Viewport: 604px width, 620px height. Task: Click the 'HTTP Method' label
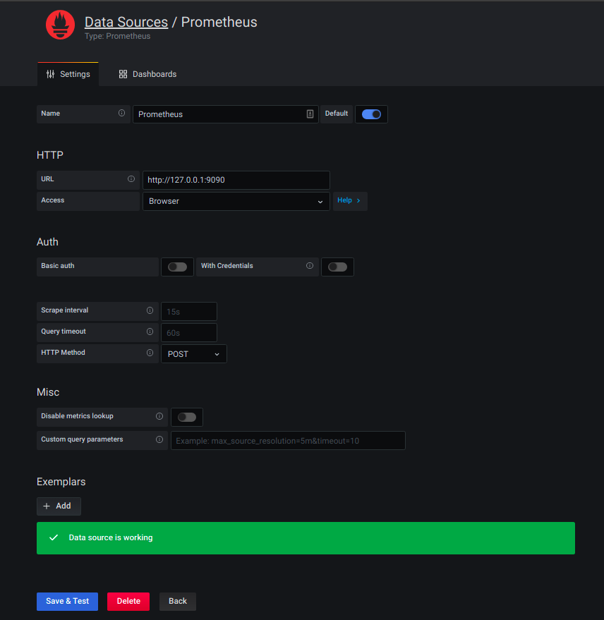point(63,352)
